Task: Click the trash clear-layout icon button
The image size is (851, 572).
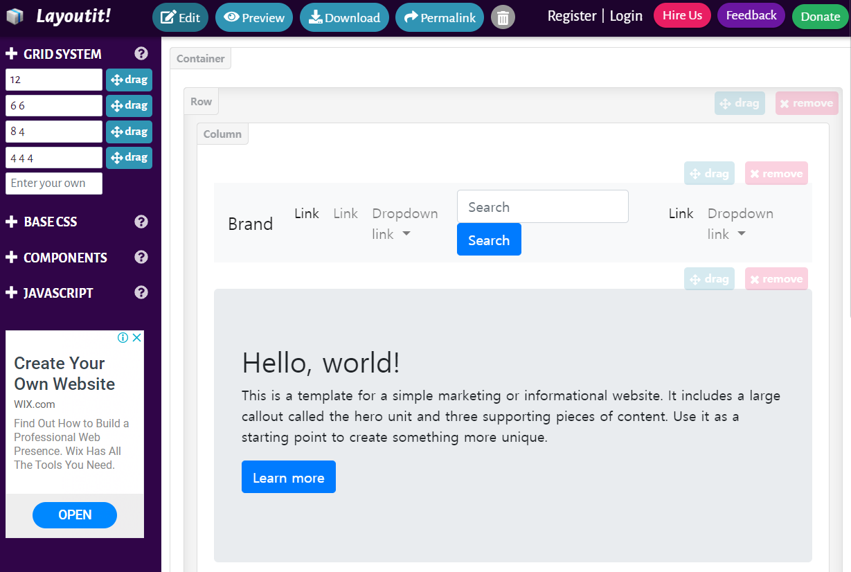Action: point(503,17)
